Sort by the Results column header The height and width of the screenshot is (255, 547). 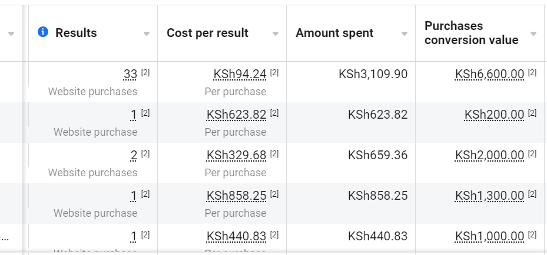[x=76, y=33]
